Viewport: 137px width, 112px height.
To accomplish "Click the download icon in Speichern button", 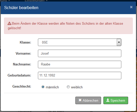I will [108, 100].
